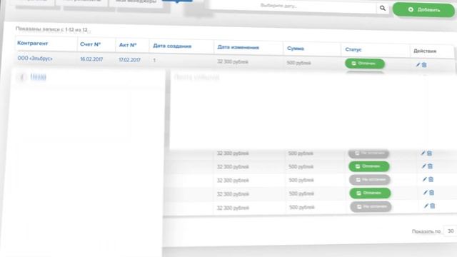Sort by the Статус column header
The width and height of the screenshot is (457, 257).
point(353,49)
